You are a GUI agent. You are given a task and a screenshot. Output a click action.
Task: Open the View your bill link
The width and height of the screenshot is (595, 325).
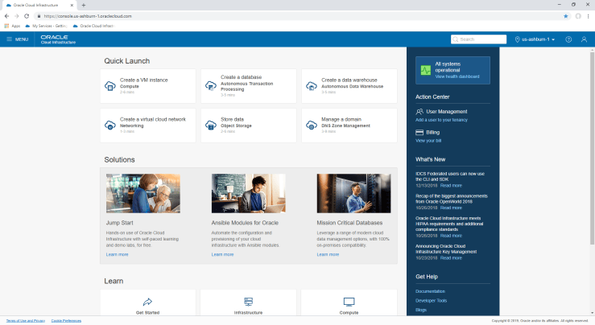pos(429,140)
